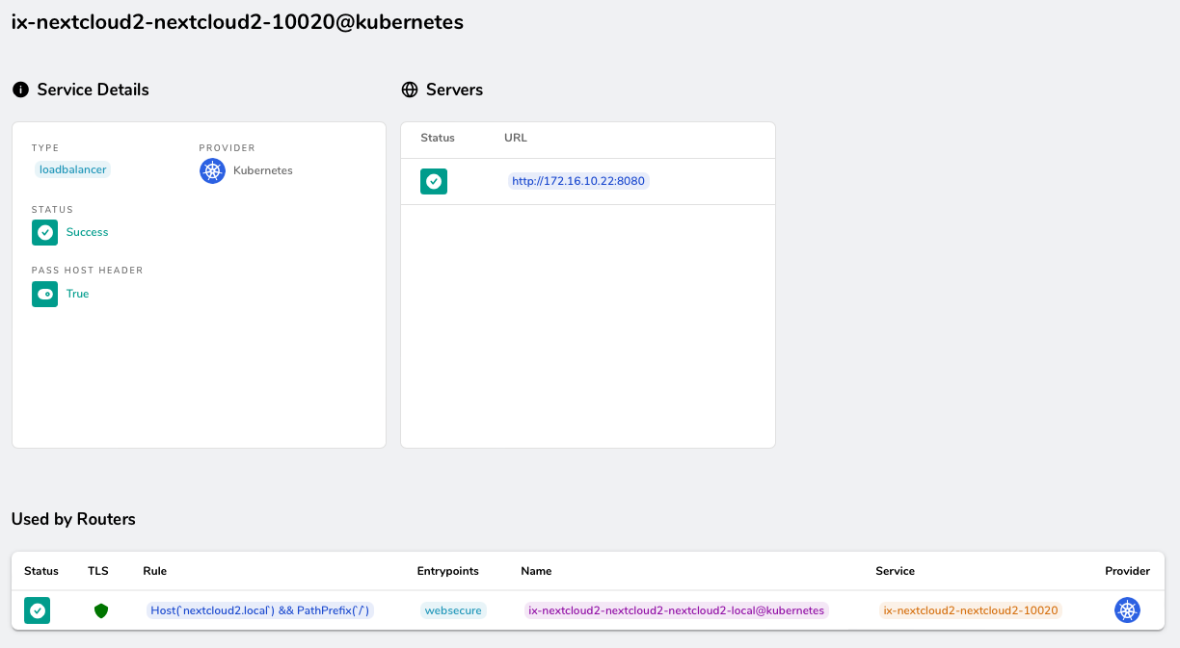Click the Entrypoints column header
This screenshot has width=1180, height=648.
[448, 571]
